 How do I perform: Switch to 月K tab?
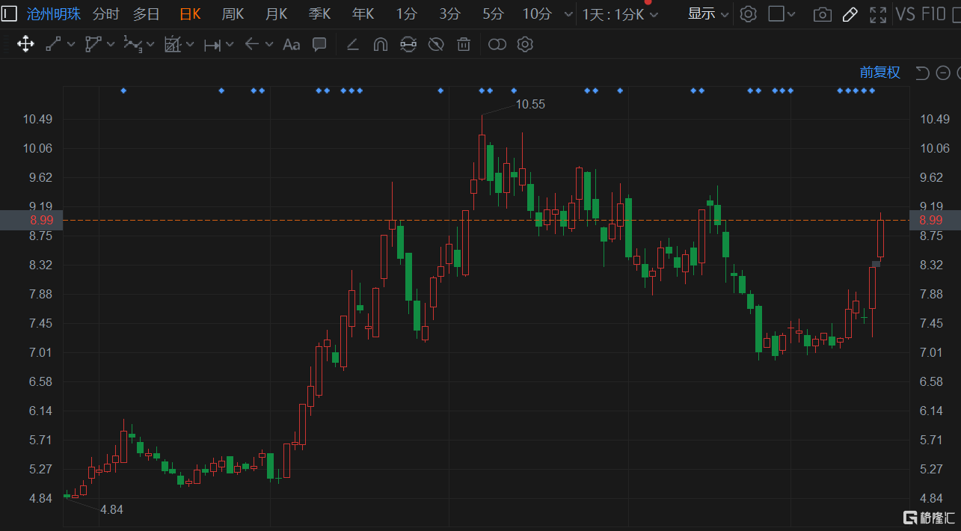[x=277, y=13]
